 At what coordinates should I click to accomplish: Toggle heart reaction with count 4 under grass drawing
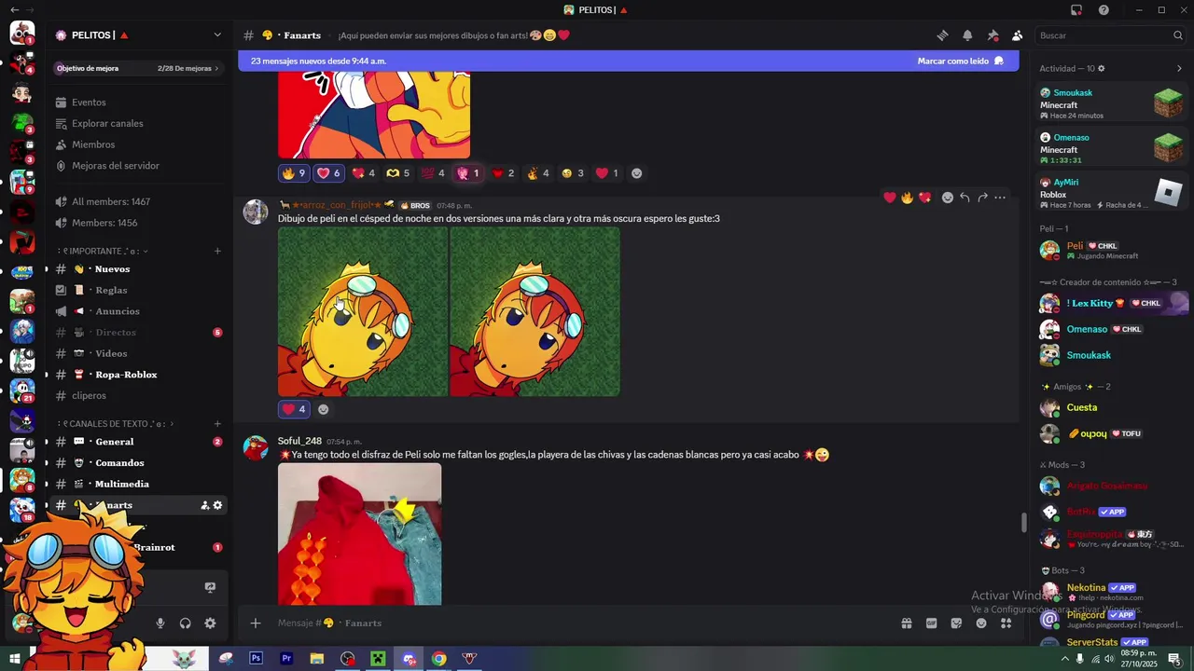click(294, 409)
